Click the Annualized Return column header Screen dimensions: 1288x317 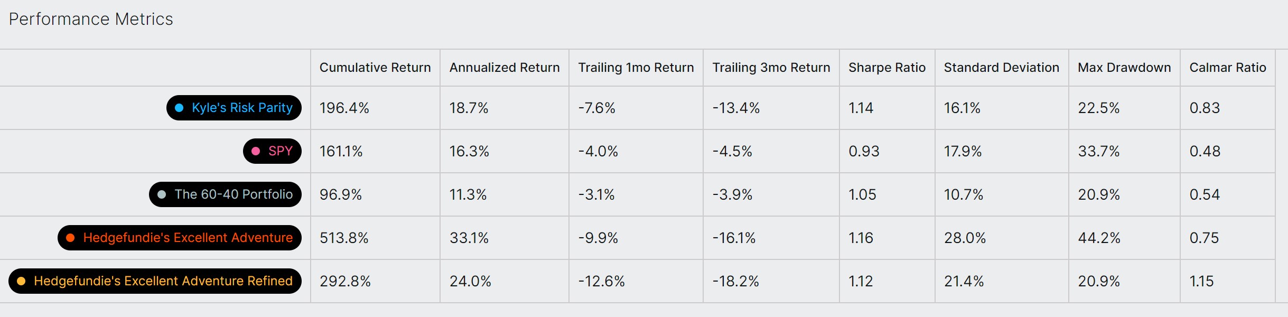[x=505, y=68]
